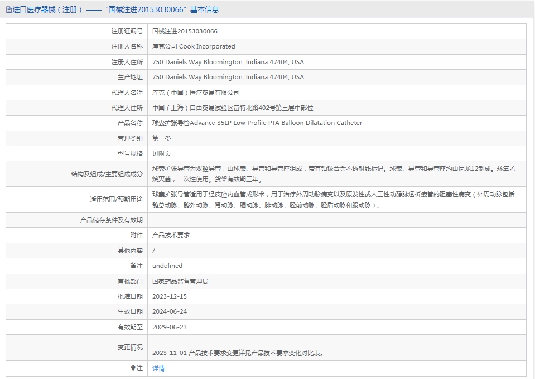This screenshot has width=535, height=379.
Task: Click the expiry date 2029-06-23
Action: 170,327
